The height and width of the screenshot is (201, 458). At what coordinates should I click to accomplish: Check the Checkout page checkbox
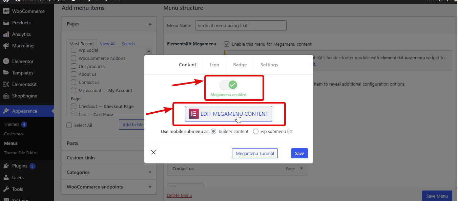pyautogui.click(x=74, y=106)
